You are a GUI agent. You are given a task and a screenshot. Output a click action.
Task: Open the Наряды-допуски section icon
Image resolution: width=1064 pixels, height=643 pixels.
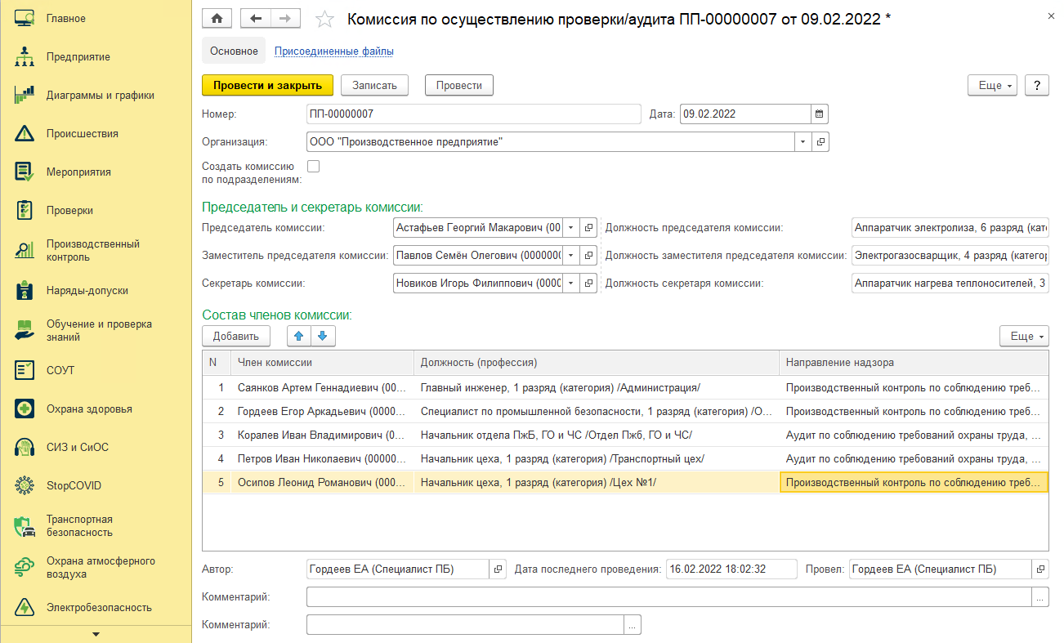pyautogui.click(x=24, y=290)
